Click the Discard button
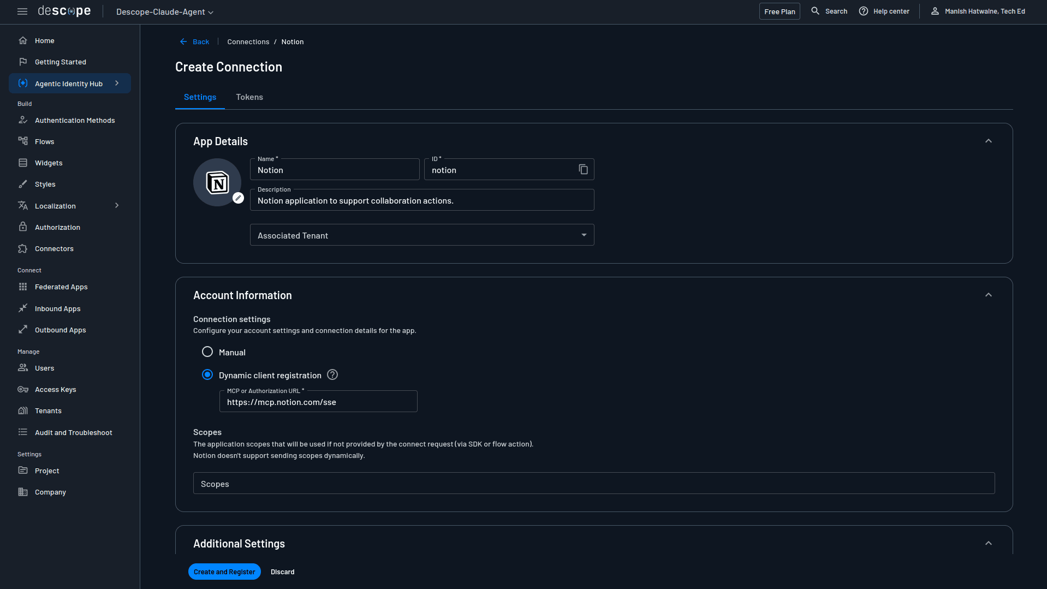1047x589 pixels. click(x=282, y=572)
